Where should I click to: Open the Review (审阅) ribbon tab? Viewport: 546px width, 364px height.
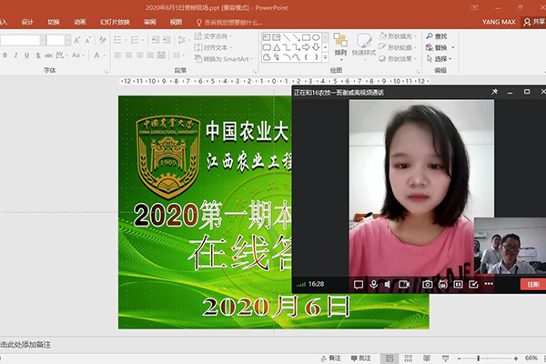pos(149,21)
